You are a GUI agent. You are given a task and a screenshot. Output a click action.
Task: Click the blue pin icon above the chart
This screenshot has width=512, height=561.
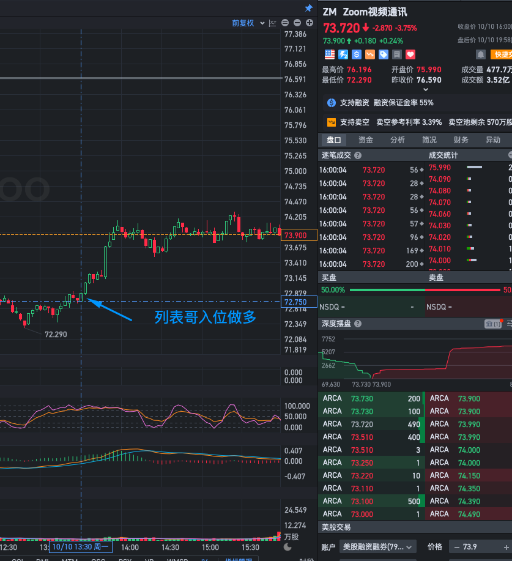[x=308, y=8]
